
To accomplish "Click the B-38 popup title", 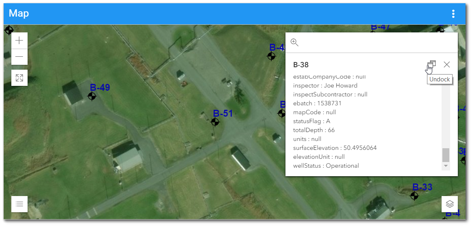I will click(301, 65).
